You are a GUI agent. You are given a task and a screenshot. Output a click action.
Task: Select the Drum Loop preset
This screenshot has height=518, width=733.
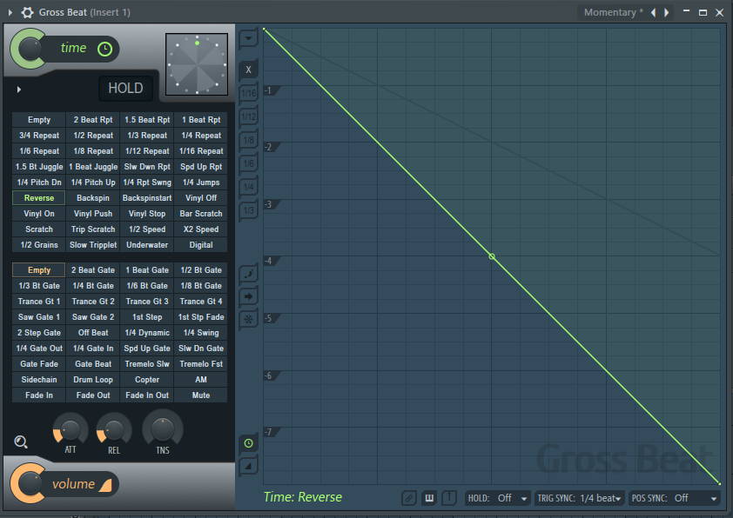[93, 380]
